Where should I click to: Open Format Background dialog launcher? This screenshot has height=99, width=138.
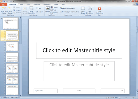coord(79,15)
